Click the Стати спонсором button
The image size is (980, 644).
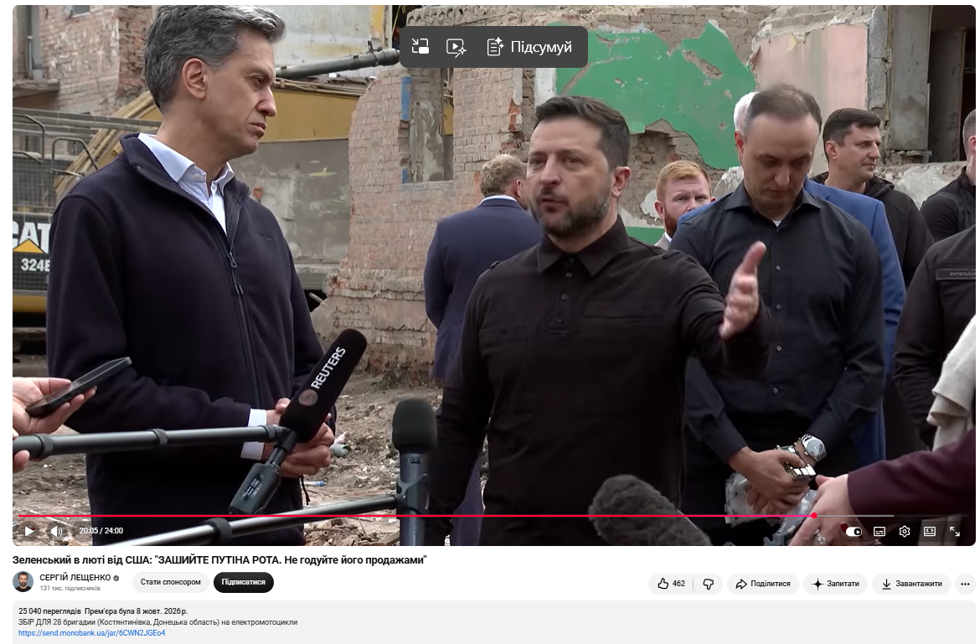tap(171, 582)
